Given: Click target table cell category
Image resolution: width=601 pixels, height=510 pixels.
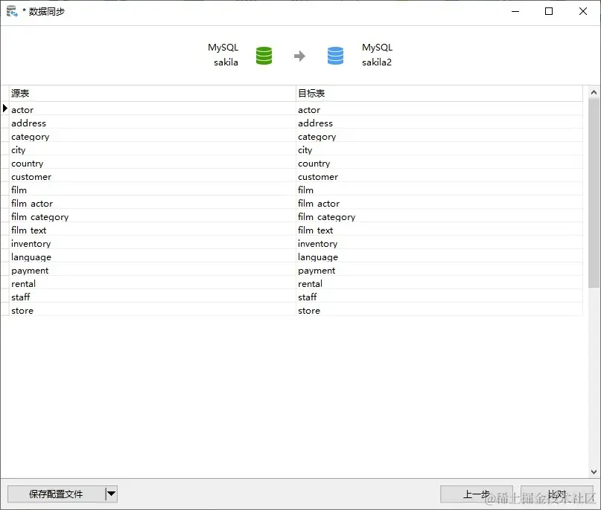Looking at the screenshot, I should [x=439, y=135].
